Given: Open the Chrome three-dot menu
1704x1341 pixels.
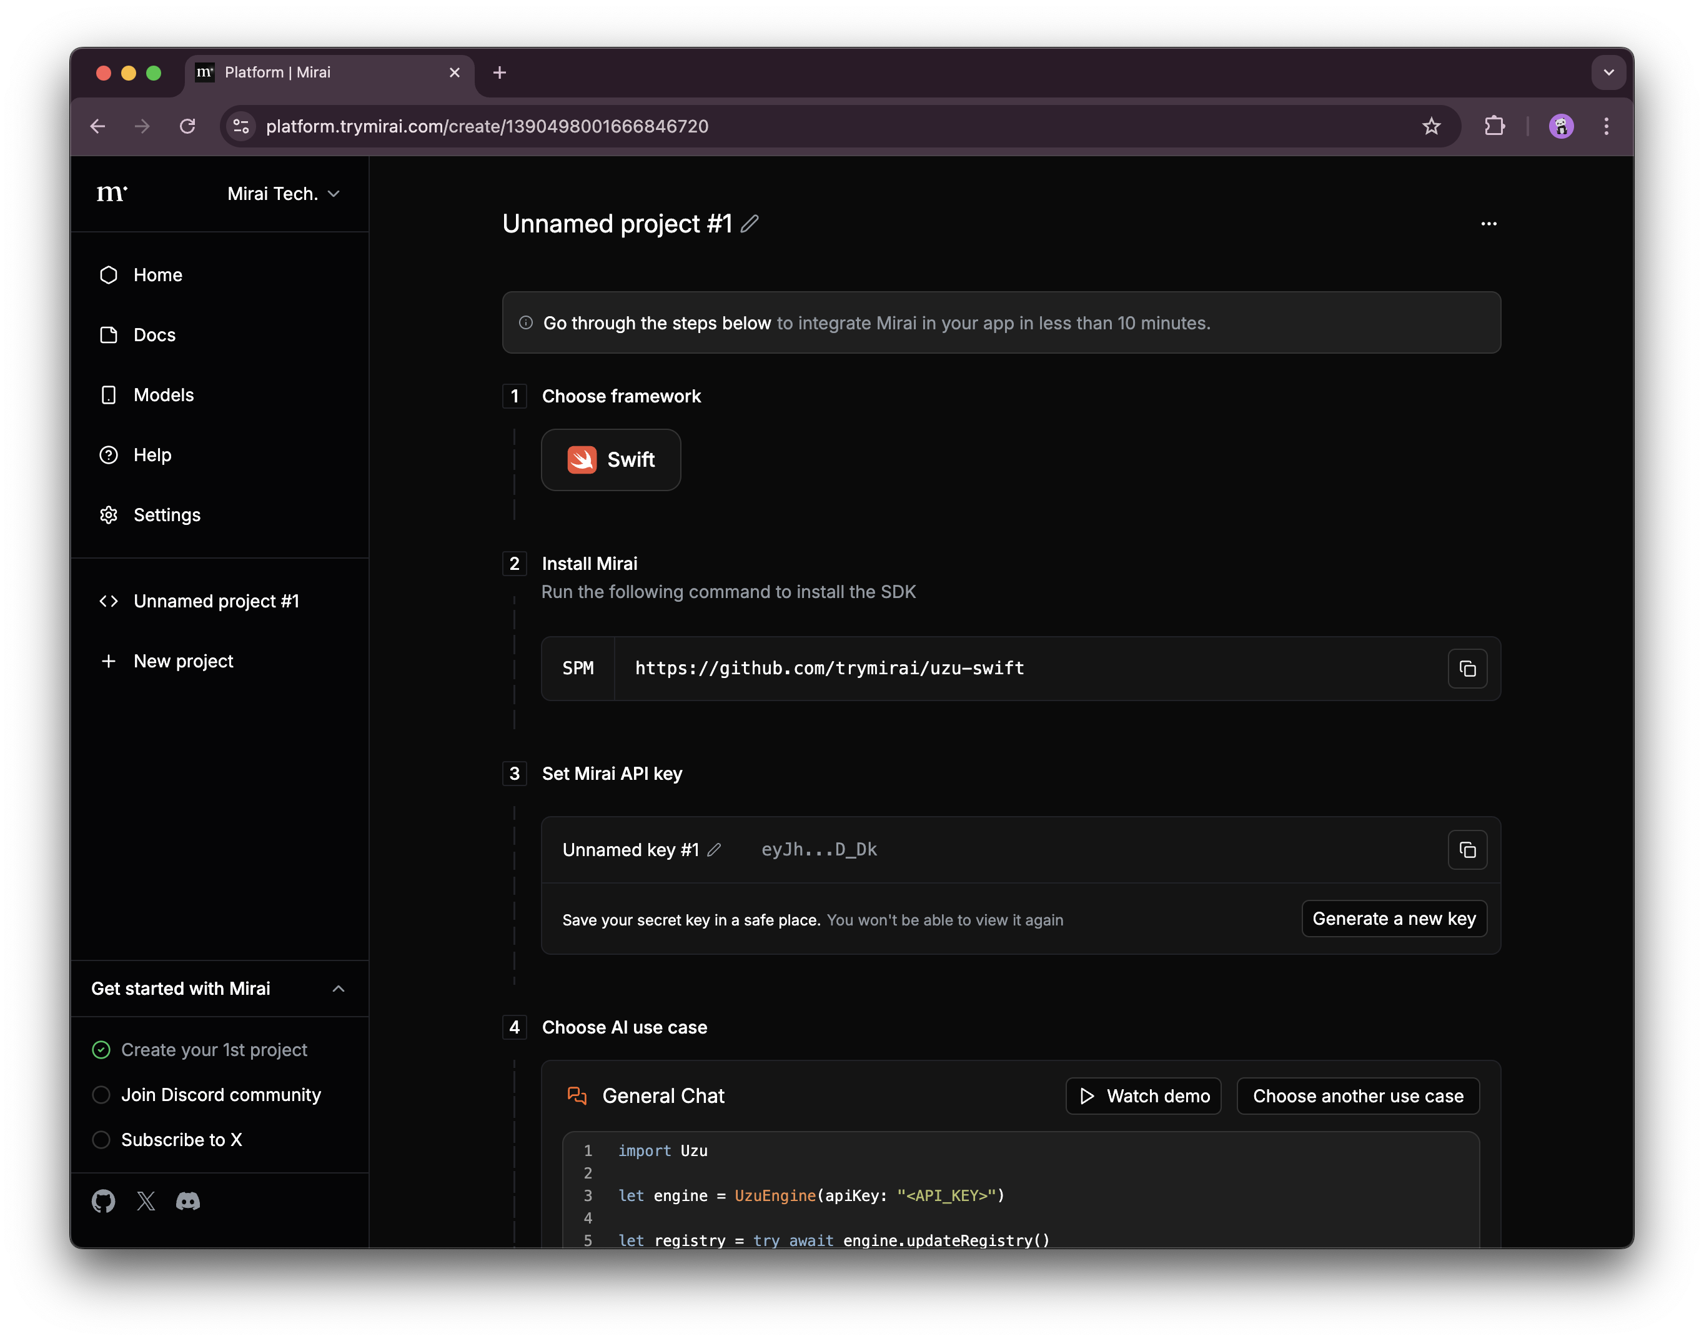Looking at the screenshot, I should (x=1606, y=126).
